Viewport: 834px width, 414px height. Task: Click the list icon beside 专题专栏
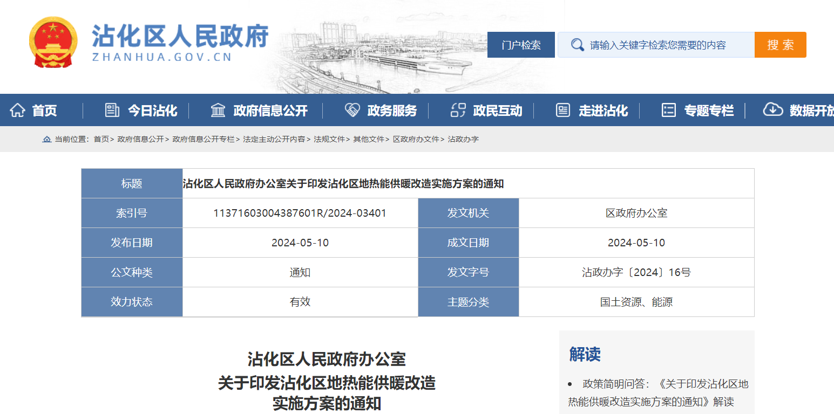[668, 110]
